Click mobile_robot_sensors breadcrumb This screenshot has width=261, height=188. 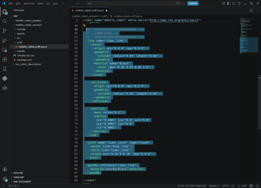coord(85,16)
